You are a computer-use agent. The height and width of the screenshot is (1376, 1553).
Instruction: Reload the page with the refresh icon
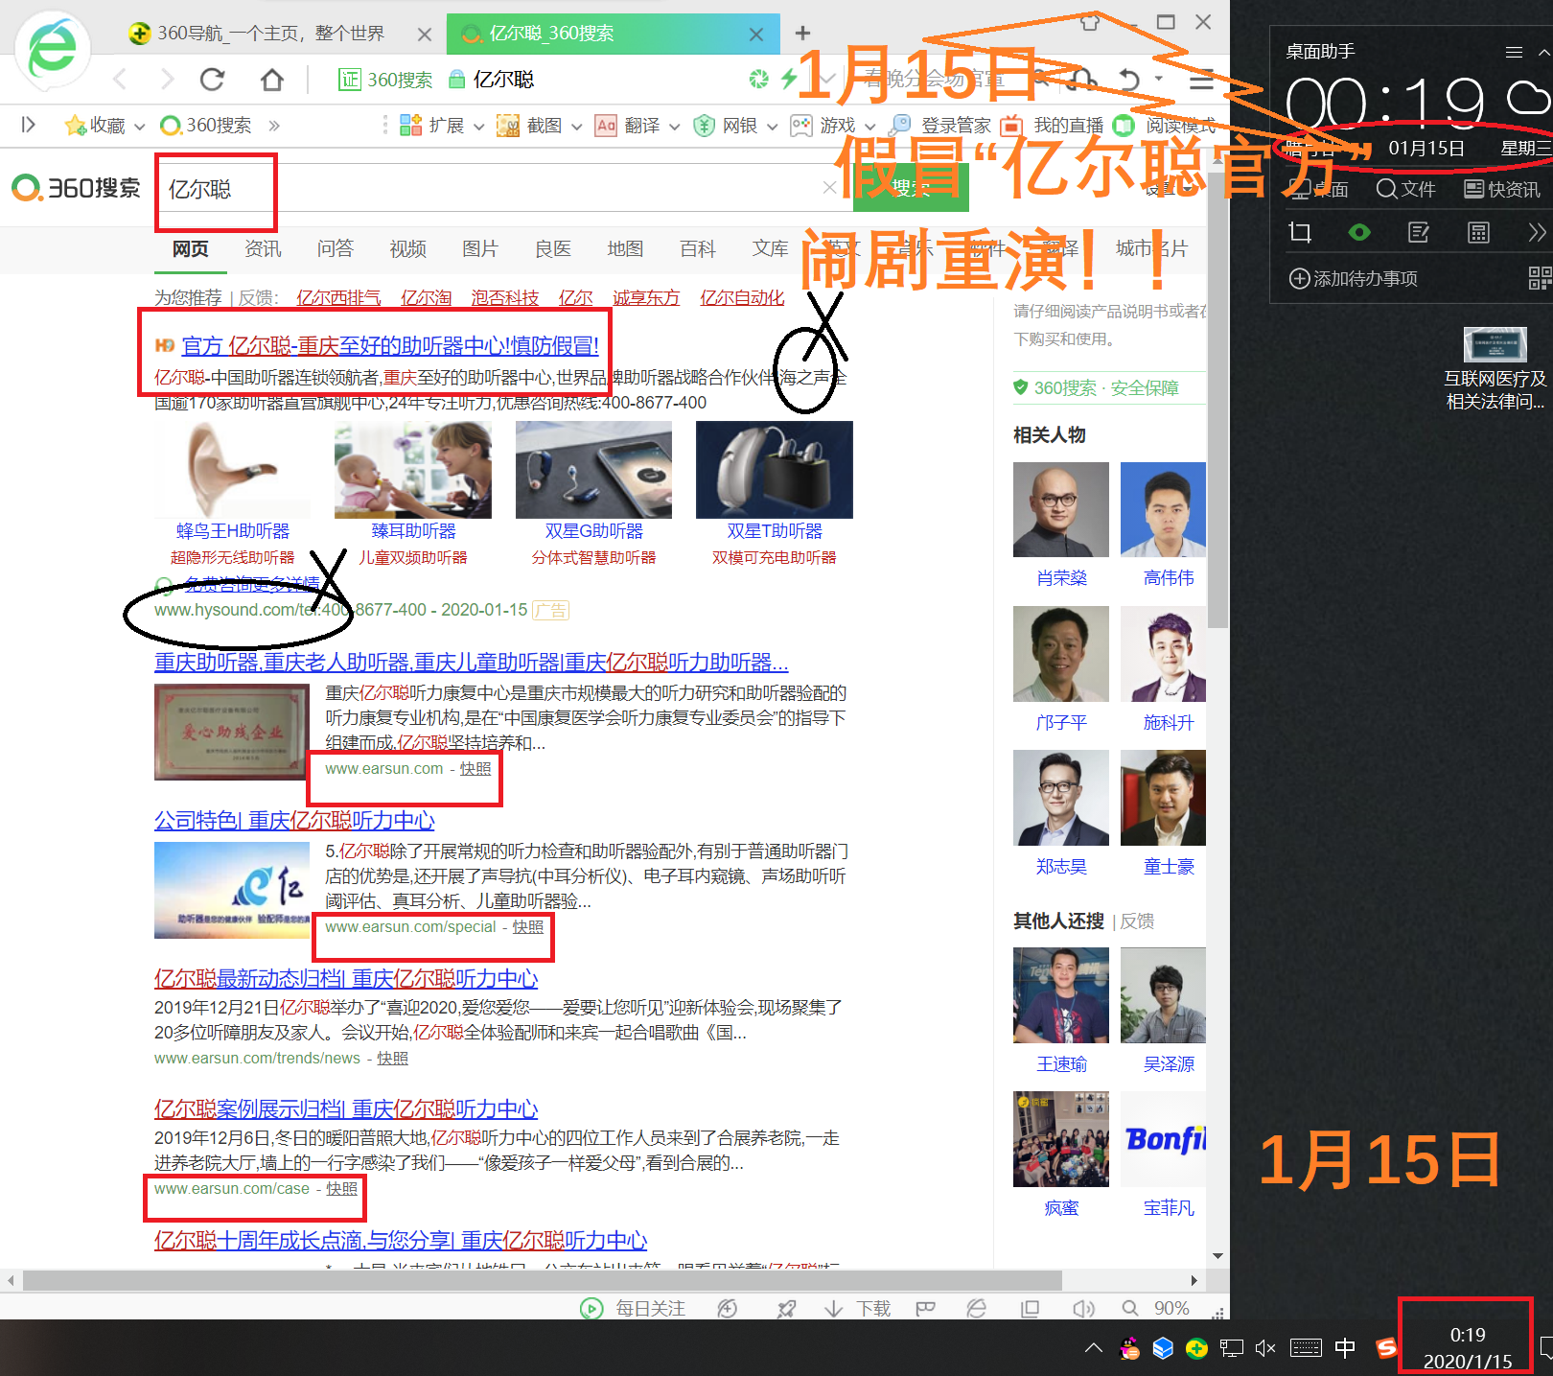(x=212, y=80)
